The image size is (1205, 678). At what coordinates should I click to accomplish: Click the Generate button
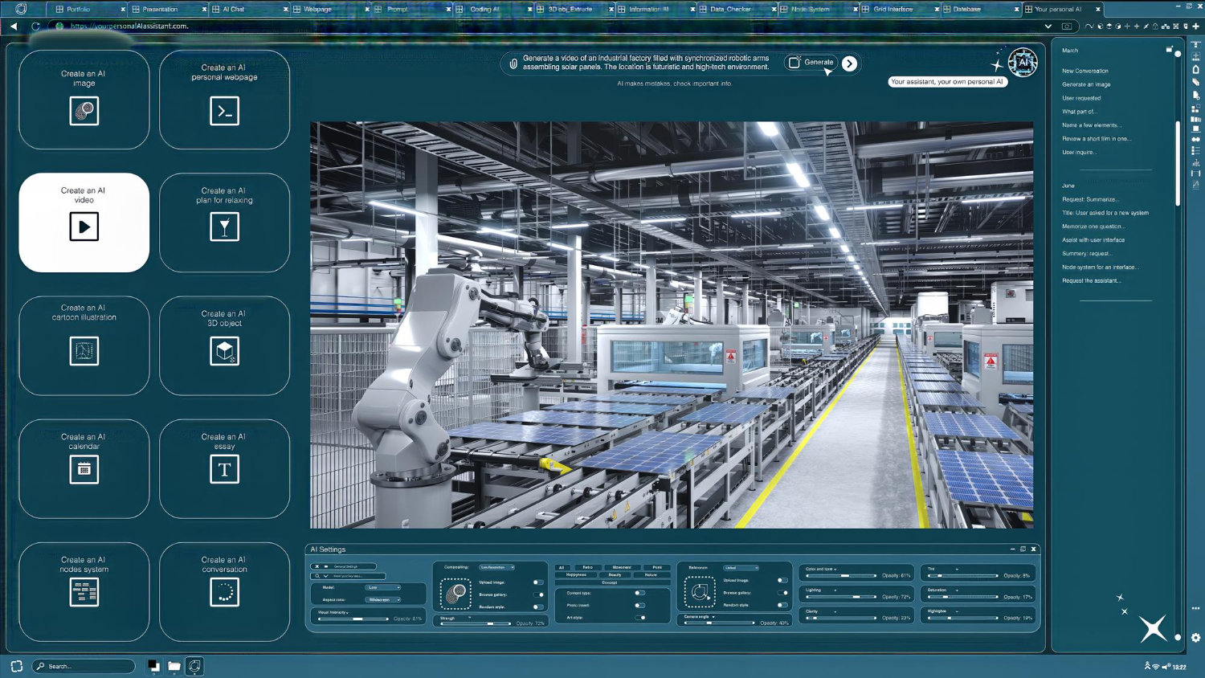pos(811,63)
